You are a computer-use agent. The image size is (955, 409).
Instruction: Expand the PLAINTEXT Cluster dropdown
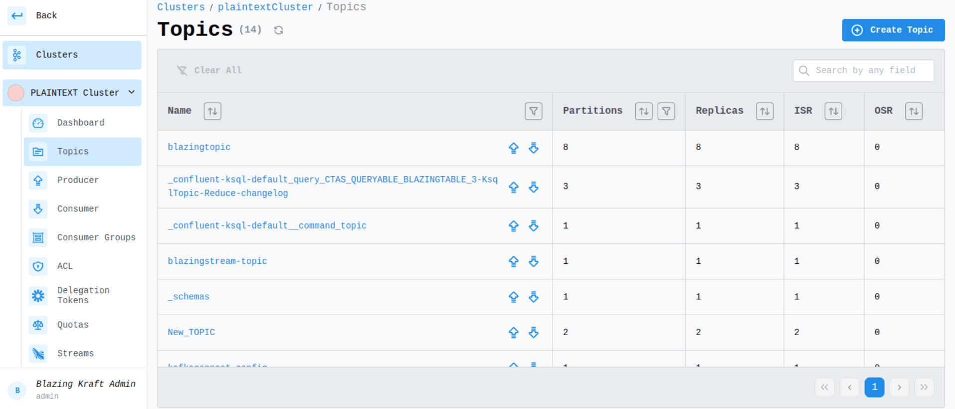[x=132, y=92]
